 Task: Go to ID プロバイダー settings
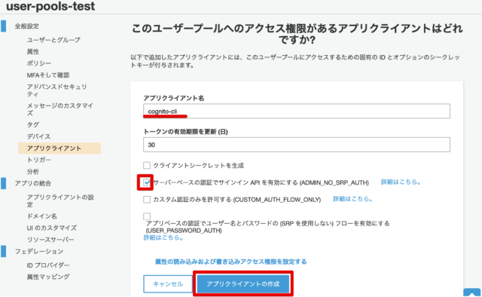pyautogui.click(x=48, y=265)
